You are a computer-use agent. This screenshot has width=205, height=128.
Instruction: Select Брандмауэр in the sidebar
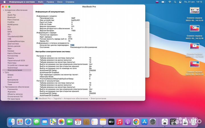pyautogui.click(x=13, y=80)
